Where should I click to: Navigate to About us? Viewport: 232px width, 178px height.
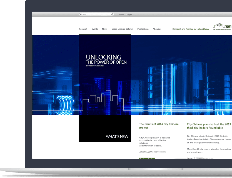[x=157, y=29]
